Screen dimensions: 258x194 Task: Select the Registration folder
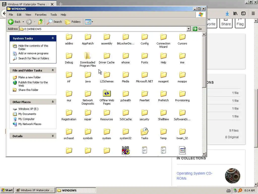click(69, 115)
